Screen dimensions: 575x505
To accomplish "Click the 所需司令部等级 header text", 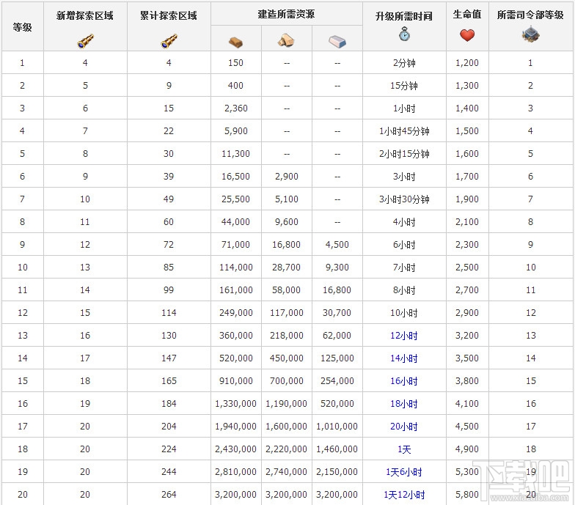I will click(x=531, y=15).
